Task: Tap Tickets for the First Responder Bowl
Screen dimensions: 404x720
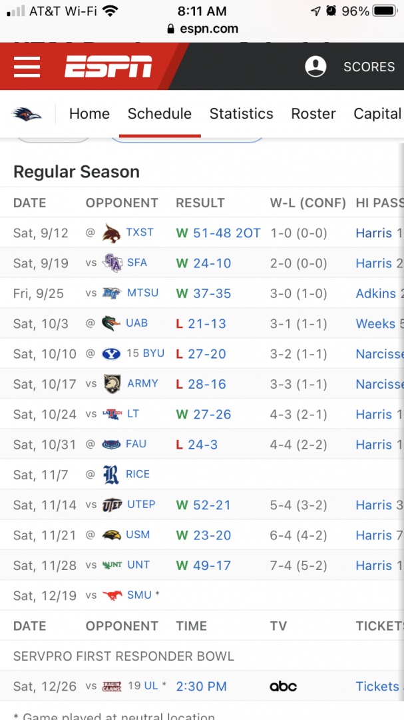Action: tap(378, 686)
